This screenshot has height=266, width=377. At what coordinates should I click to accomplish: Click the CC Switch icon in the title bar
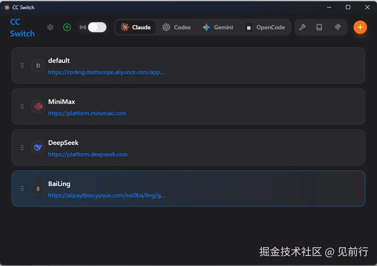pos(7,8)
